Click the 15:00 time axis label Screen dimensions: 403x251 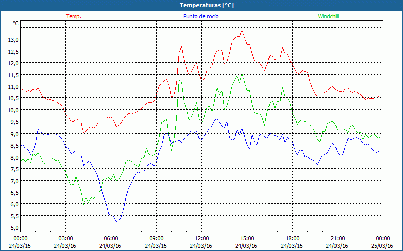pyautogui.click(x=247, y=239)
